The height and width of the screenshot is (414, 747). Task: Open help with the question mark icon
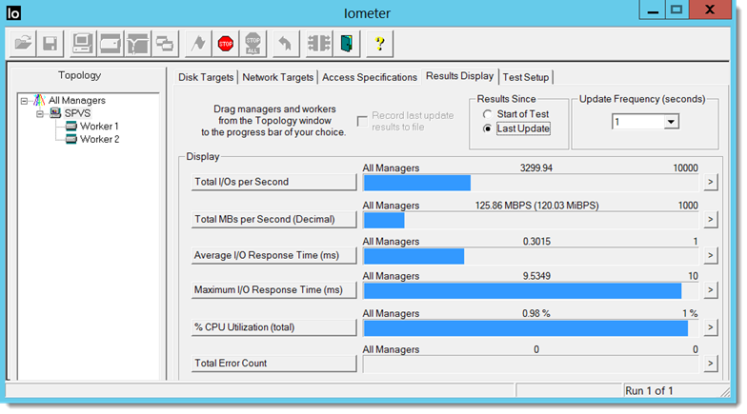(x=379, y=44)
